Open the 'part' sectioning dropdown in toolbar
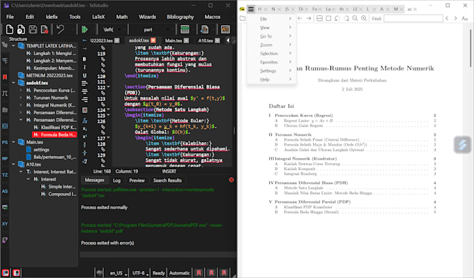This screenshot has height=278, width=474. tap(151, 30)
